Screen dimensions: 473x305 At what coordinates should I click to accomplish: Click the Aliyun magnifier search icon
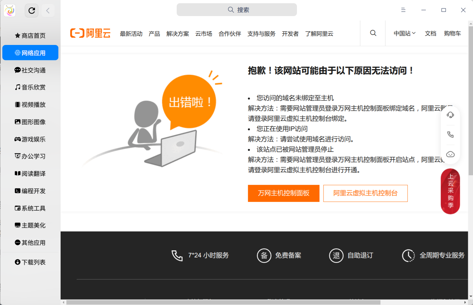coord(373,33)
